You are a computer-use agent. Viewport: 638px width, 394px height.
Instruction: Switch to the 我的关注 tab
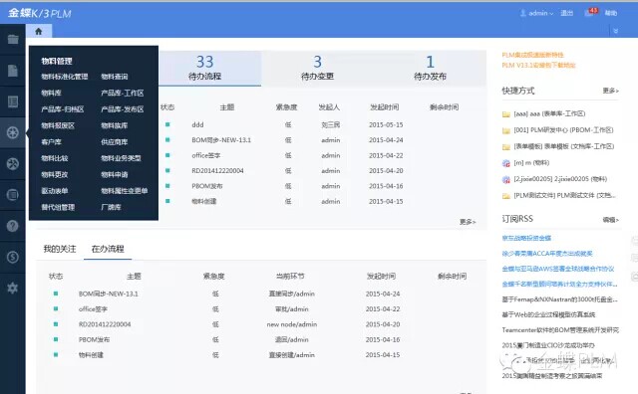(60, 249)
